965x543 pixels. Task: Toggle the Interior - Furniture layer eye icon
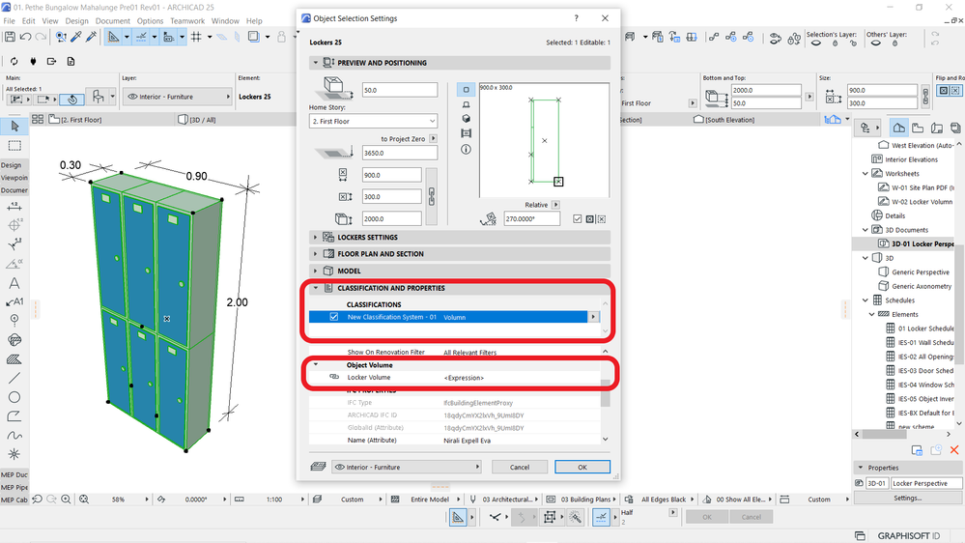pyautogui.click(x=132, y=97)
